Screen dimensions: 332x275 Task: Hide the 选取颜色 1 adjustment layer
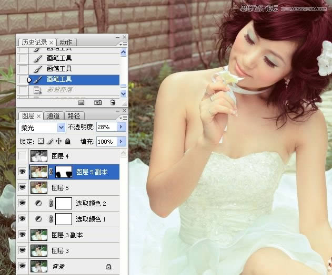[x=23, y=219]
